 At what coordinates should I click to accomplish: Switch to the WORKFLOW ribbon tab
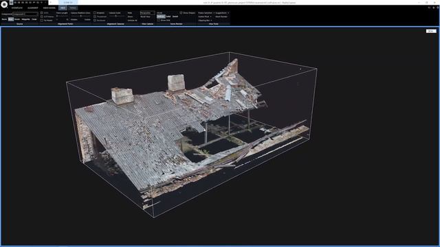[x=16, y=8]
